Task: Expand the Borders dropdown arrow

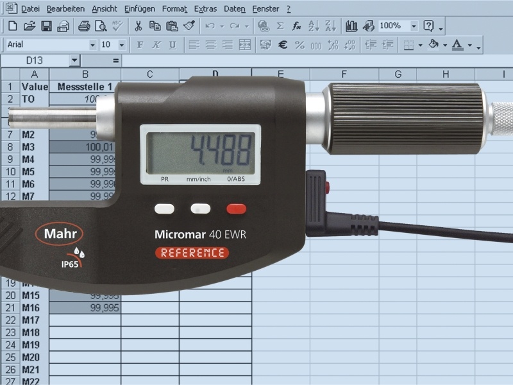Action: coord(421,45)
